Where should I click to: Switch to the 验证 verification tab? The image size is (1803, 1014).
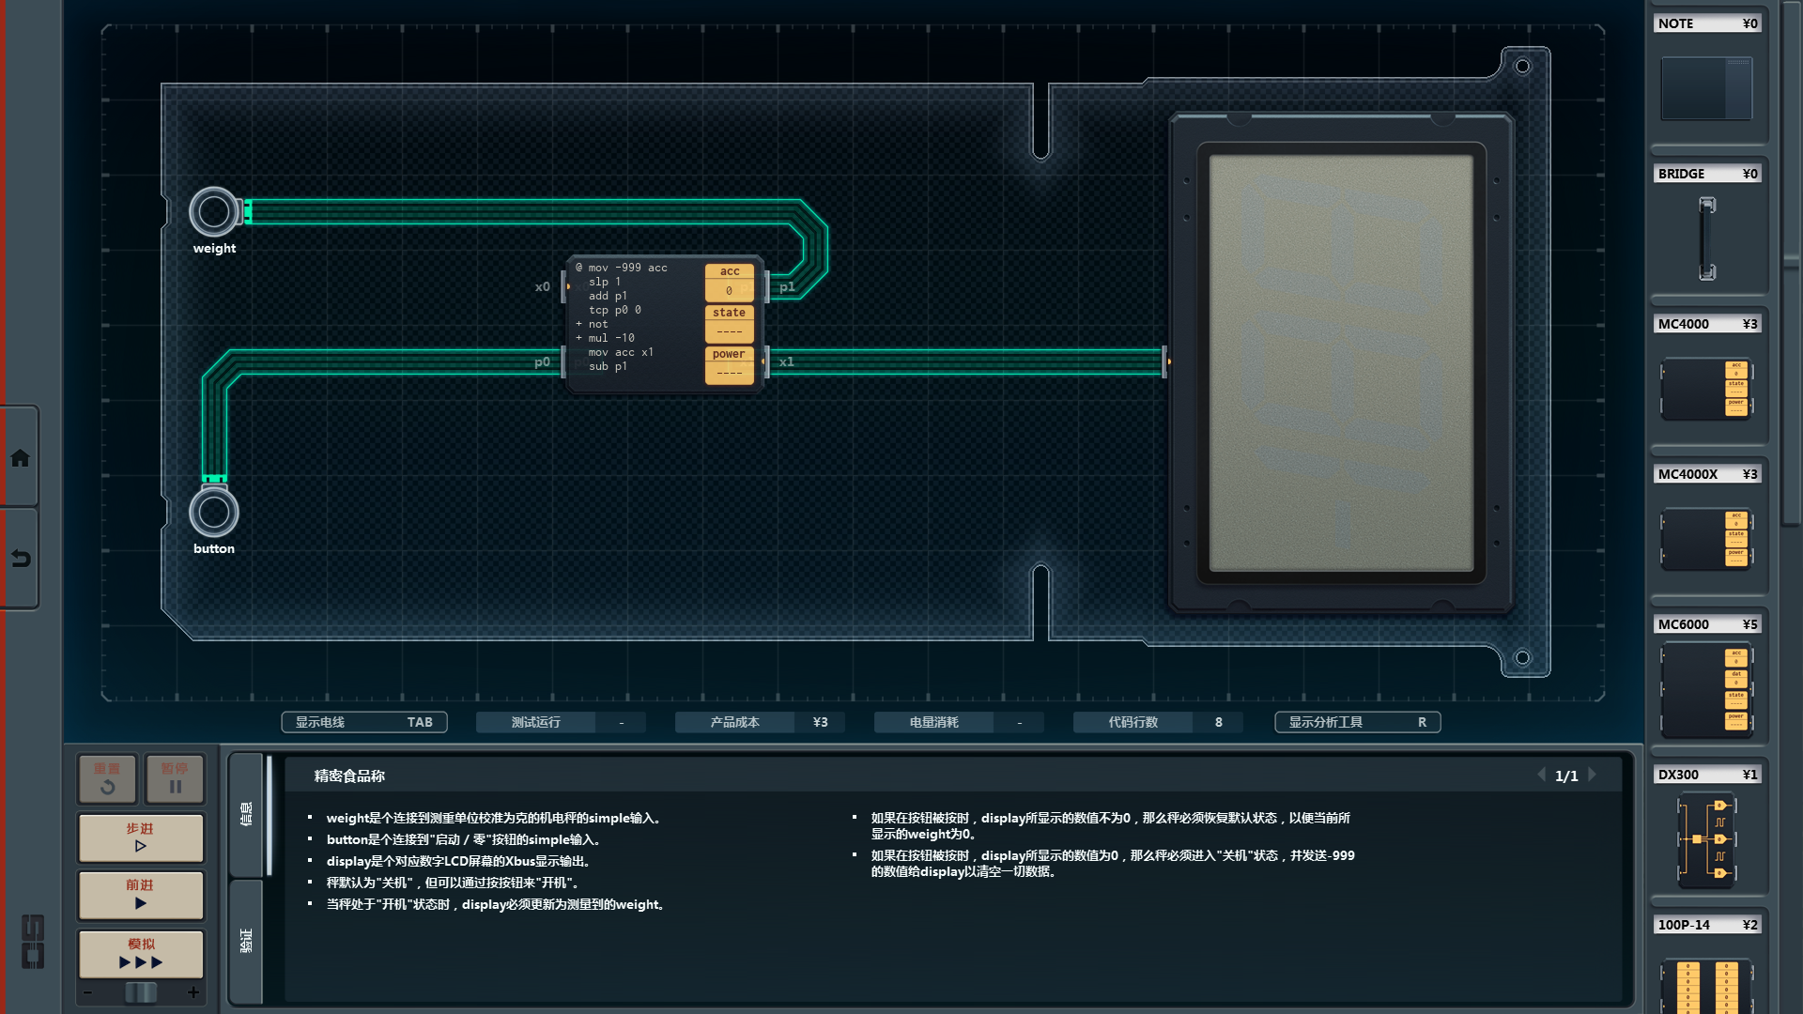(246, 941)
